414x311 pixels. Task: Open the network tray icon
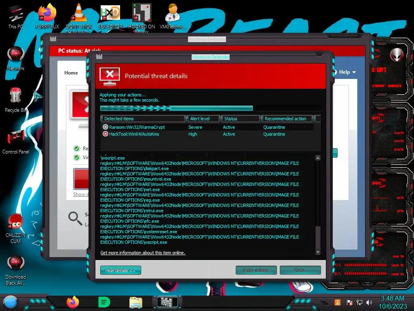359,302
